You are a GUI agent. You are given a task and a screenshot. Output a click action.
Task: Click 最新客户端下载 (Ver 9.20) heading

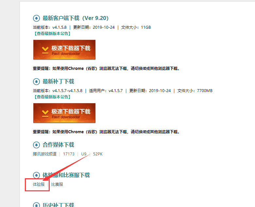pyautogui.click(x=76, y=18)
